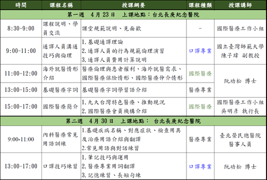The width and height of the screenshot is (267, 180).
Task: Select the 內科醫療常見用語訓練 course cell
Action: [x=61, y=139]
